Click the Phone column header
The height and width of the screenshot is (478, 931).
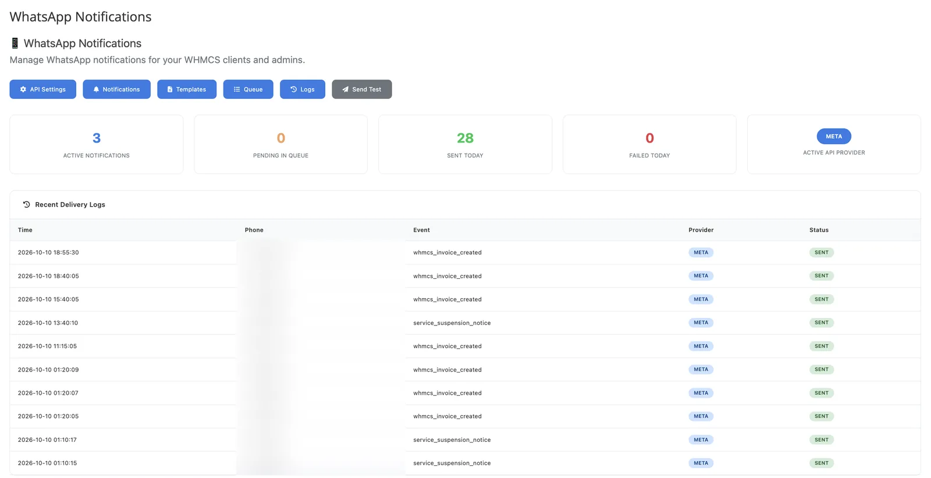(x=254, y=230)
